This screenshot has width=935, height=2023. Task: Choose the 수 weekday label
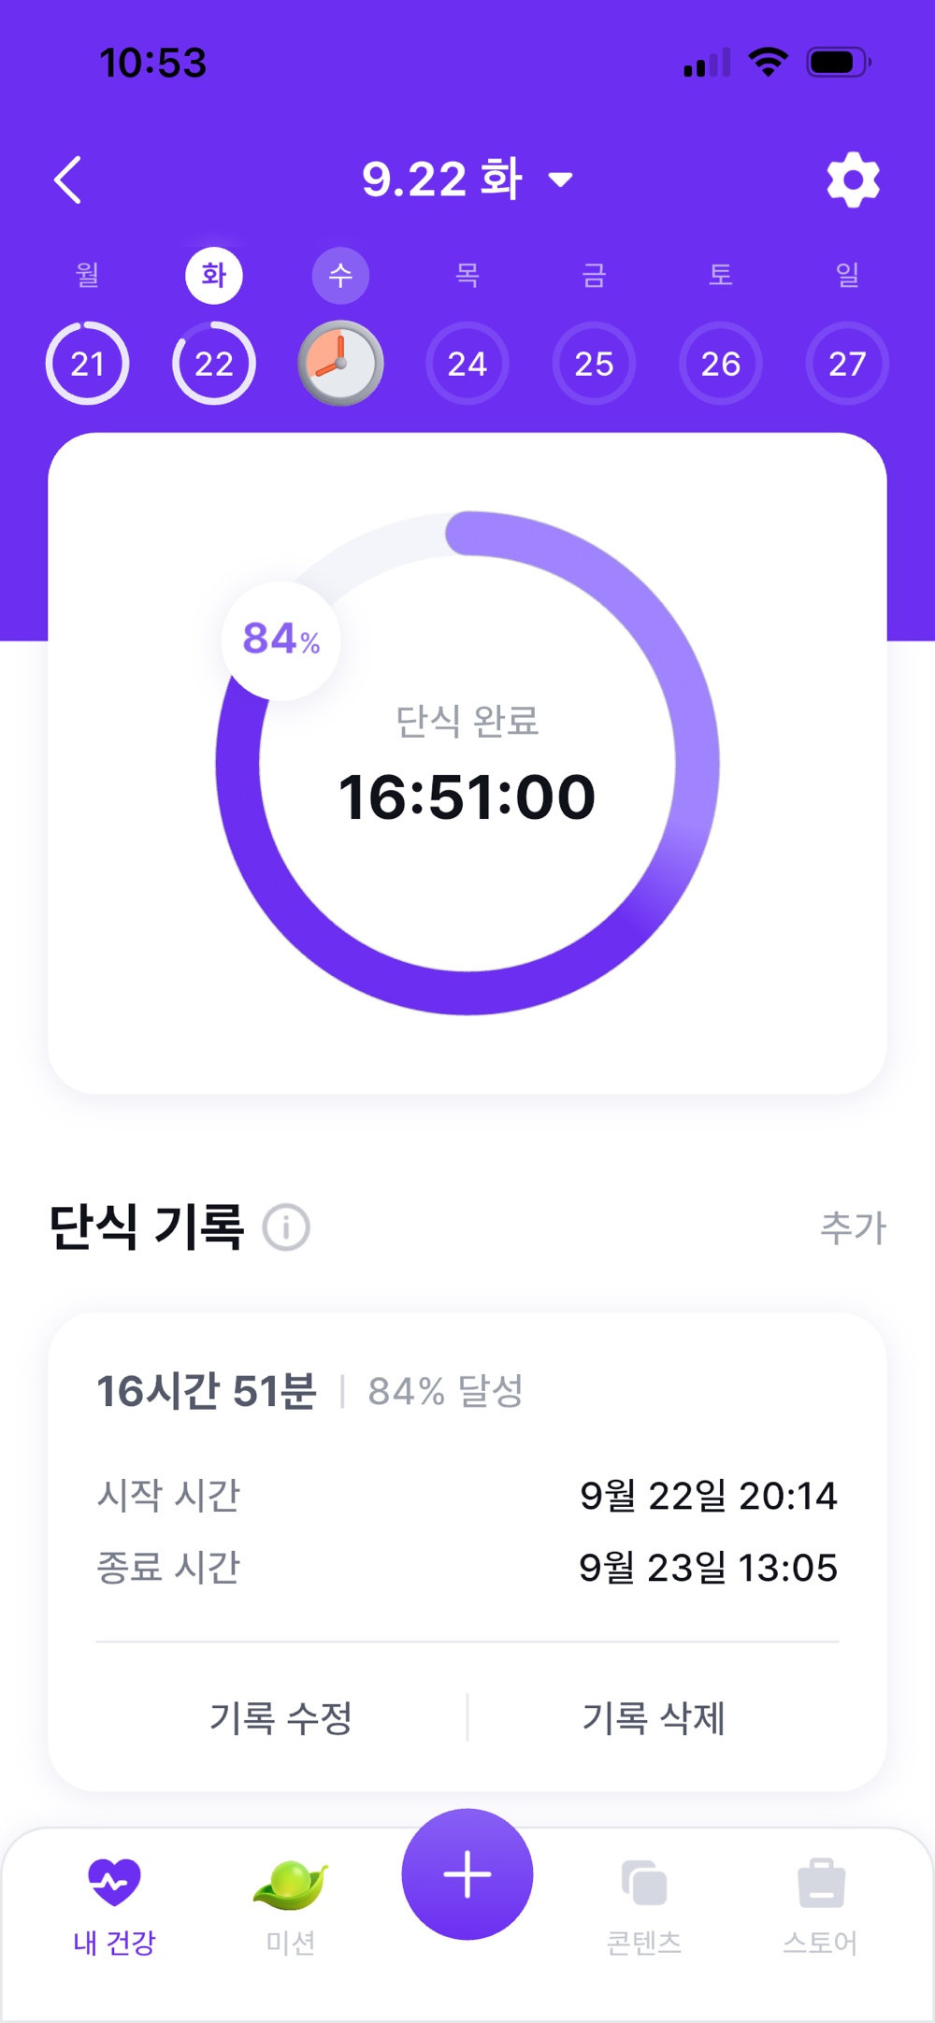click(x=340, y=275)
